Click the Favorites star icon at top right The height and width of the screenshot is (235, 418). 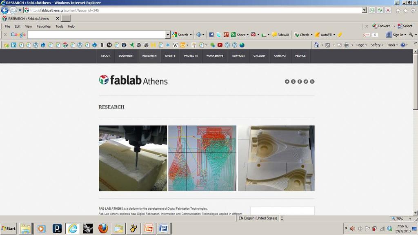(405, 11)
